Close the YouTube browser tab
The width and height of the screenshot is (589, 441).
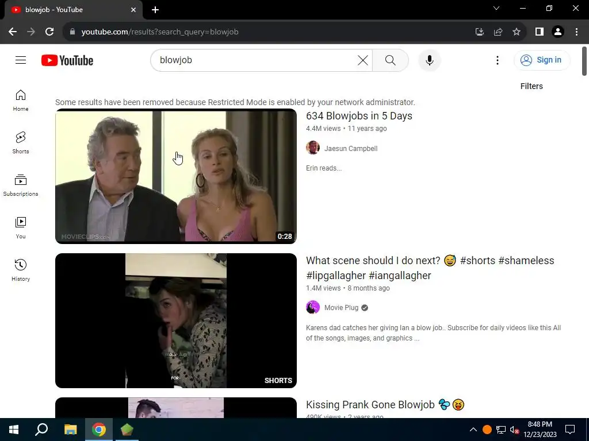click(x=133, y=10)
